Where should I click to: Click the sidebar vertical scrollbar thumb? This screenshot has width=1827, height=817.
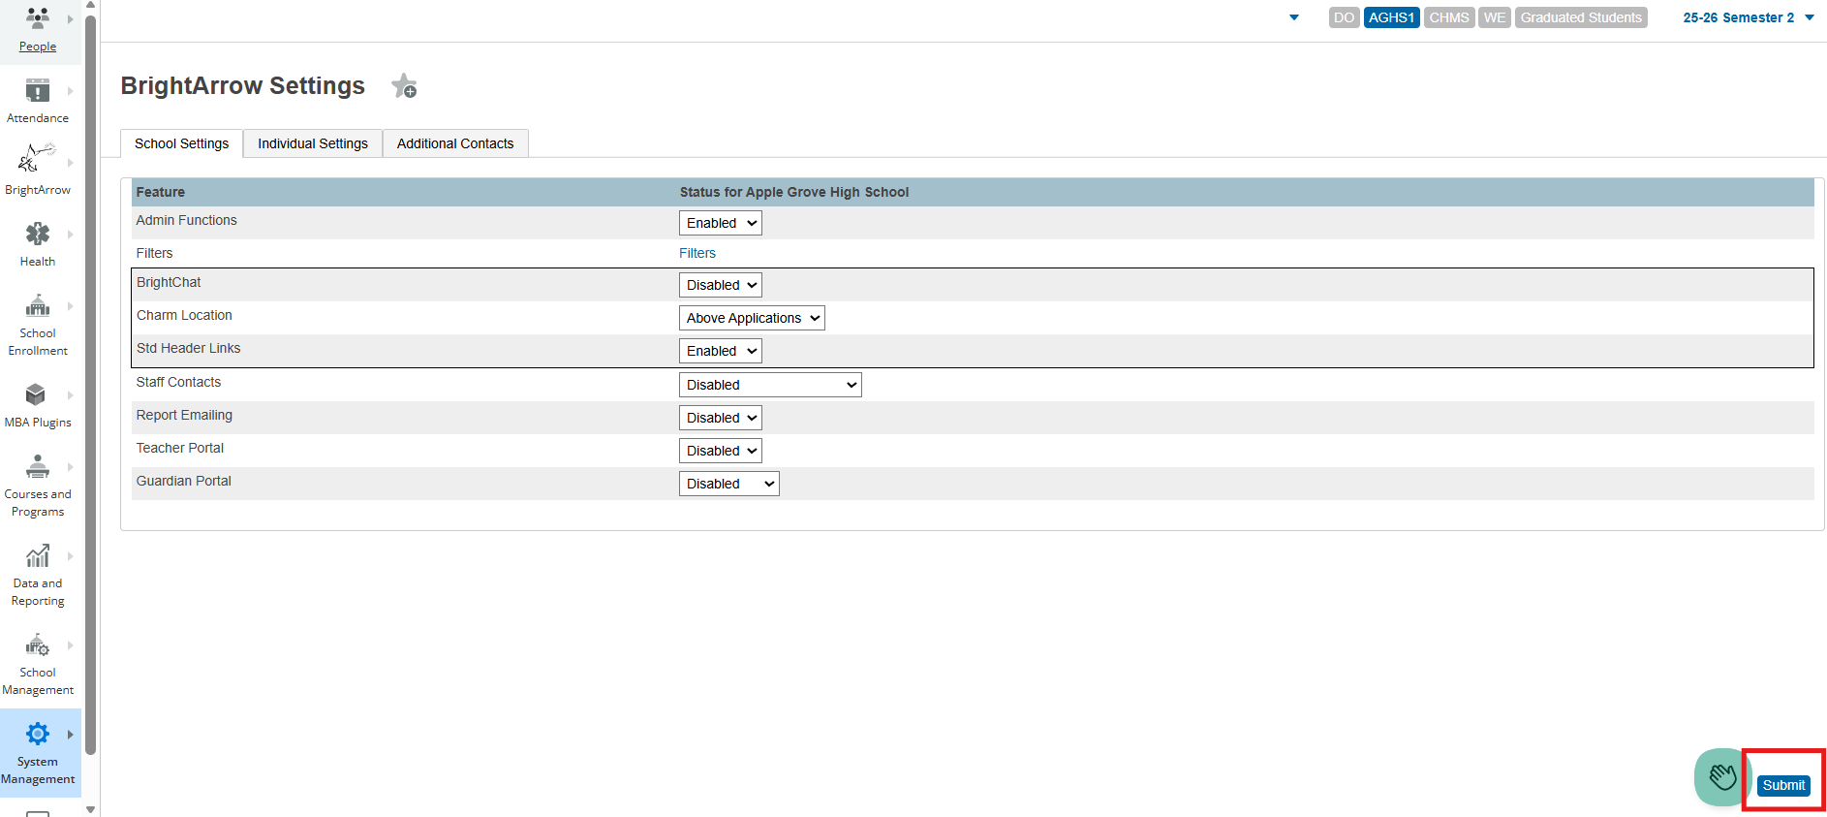coord(90,385)
